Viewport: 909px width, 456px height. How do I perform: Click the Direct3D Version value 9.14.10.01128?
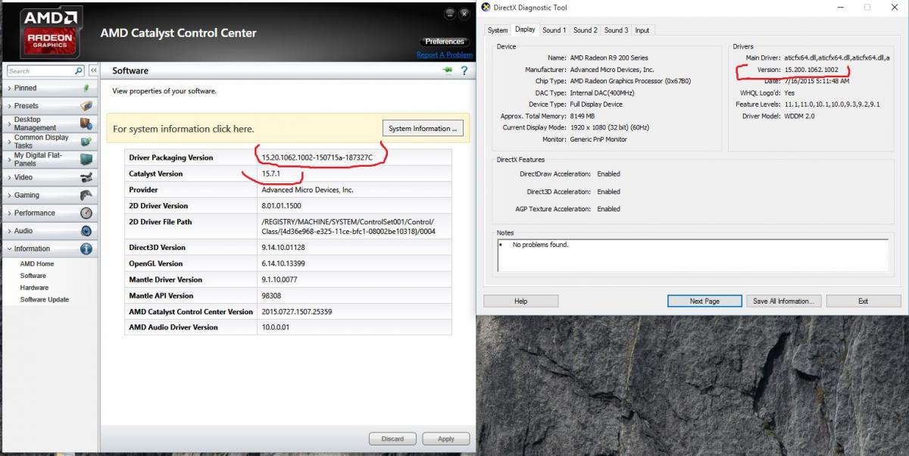(x=283, y=247)
